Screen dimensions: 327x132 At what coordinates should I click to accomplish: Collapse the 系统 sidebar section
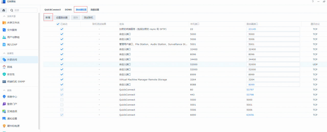[x=4, y=90]
